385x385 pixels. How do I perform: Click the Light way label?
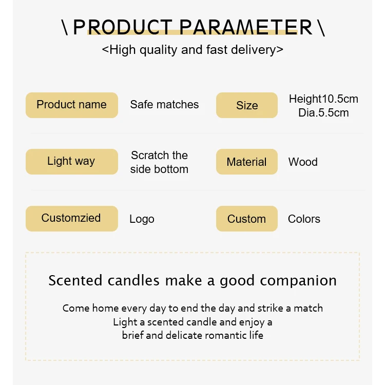[x=72, y=162]
